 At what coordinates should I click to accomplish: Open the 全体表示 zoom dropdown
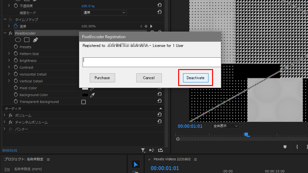pos(225,126)
